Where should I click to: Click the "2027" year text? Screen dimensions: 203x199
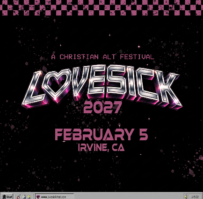click(x=102, y=108)
